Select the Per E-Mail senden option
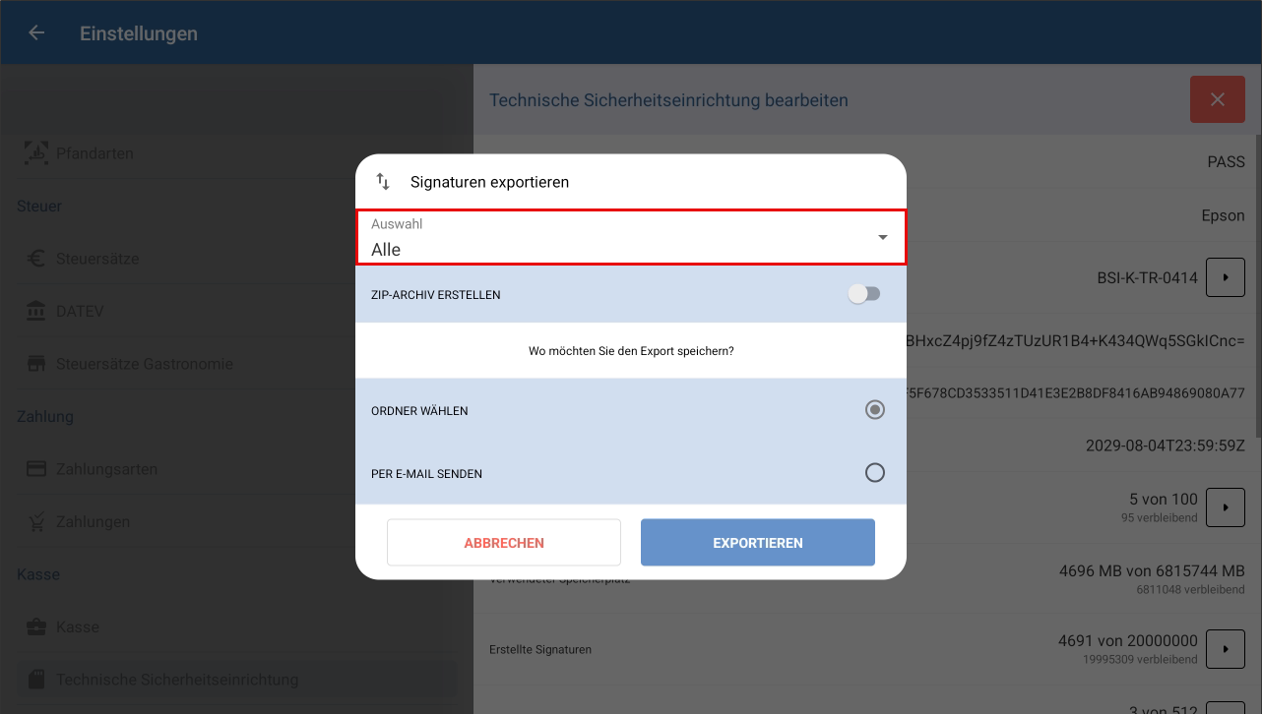Viewport: 1262px width, 714px height. pyautogui.click(x=874, y=473)
